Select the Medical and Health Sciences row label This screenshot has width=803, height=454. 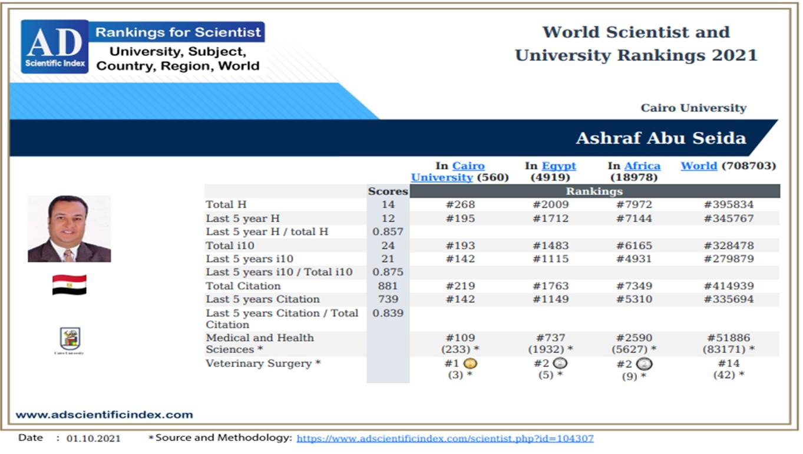coord(260,343)
